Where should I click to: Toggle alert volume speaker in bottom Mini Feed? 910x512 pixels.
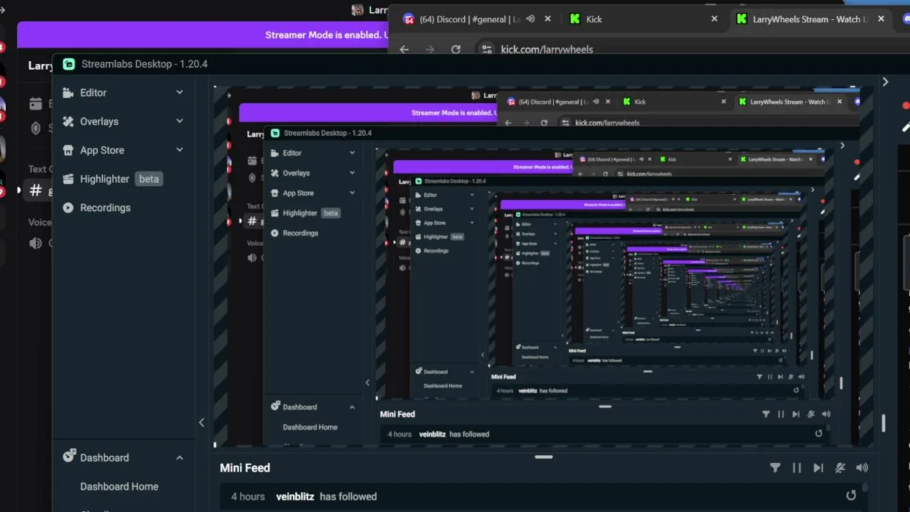pyautogui.click(x=862, y=468)
